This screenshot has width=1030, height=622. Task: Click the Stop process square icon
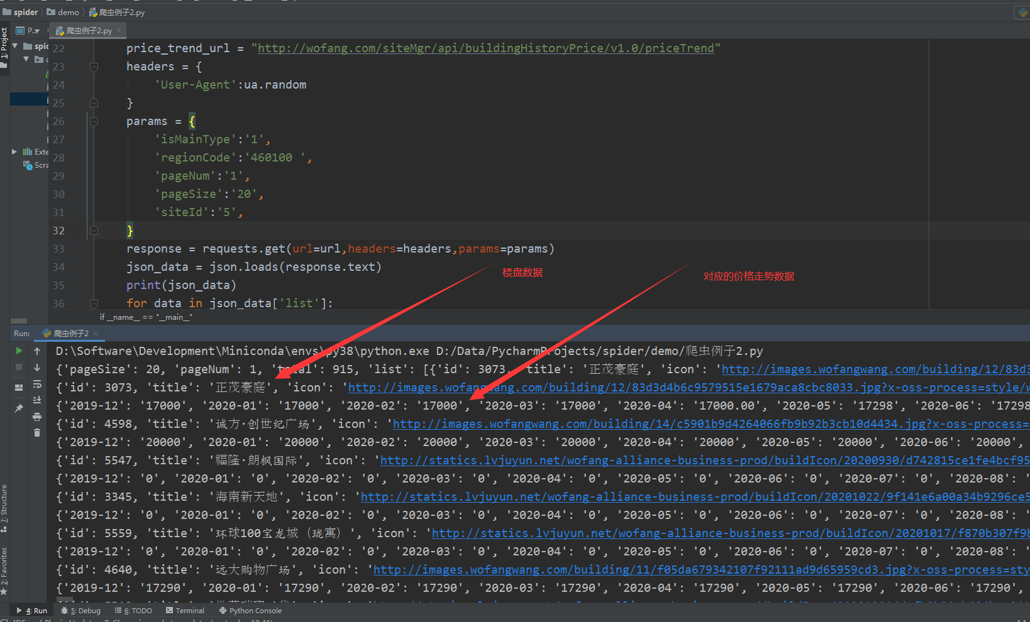point(19,367)
